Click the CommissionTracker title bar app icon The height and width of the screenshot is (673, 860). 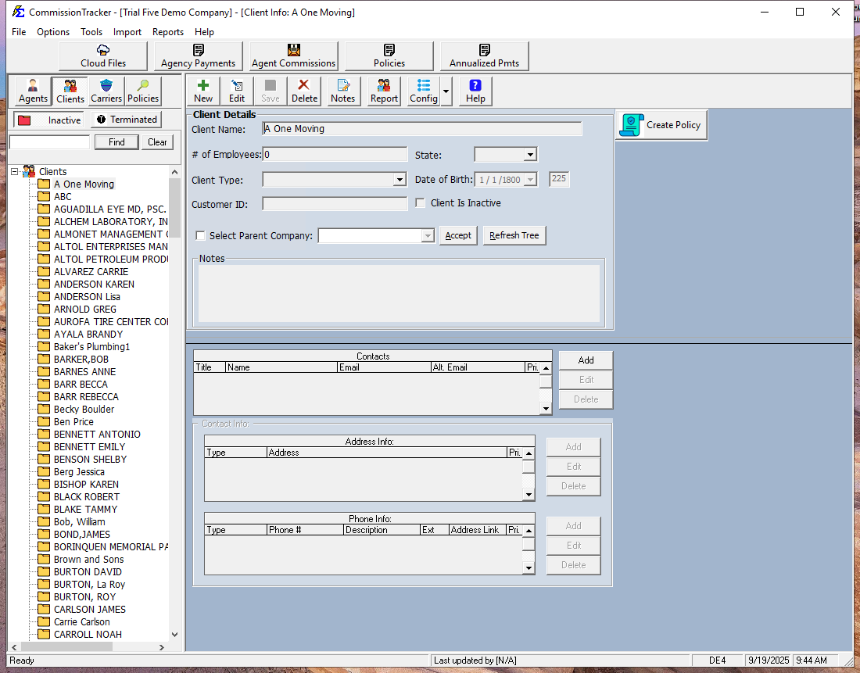click(x=19, y=12)
